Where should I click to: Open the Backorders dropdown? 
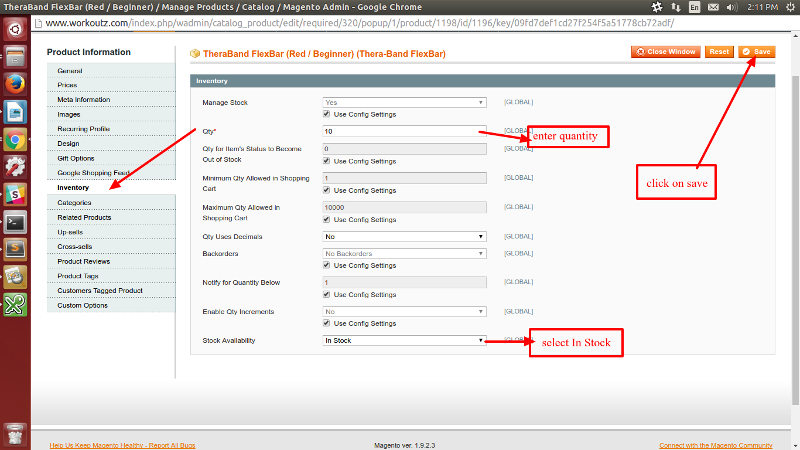[405, 254]
